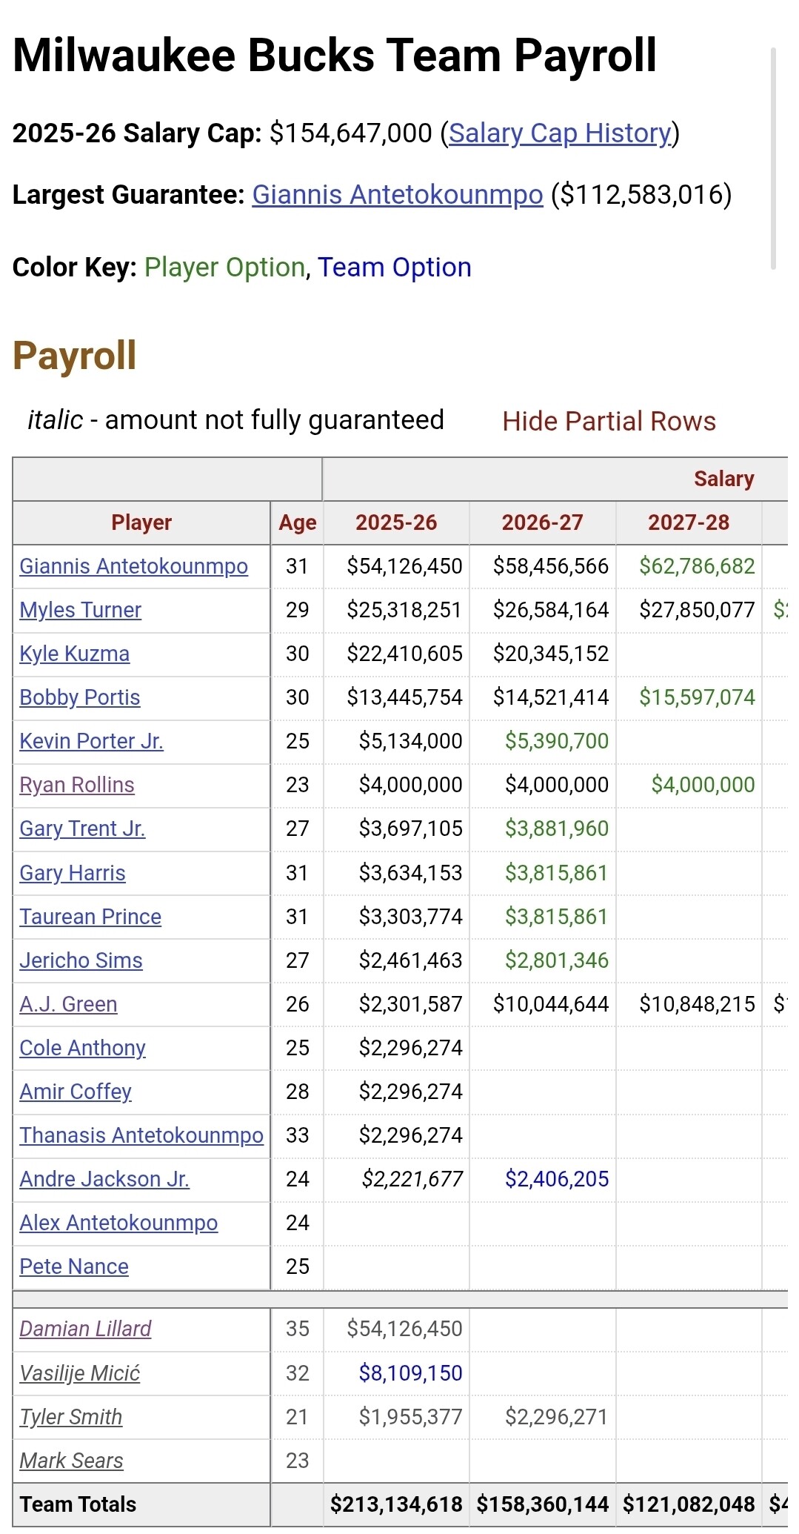
Task: Go to Bobby Portis profile
Action: click(x=79, y=697)
